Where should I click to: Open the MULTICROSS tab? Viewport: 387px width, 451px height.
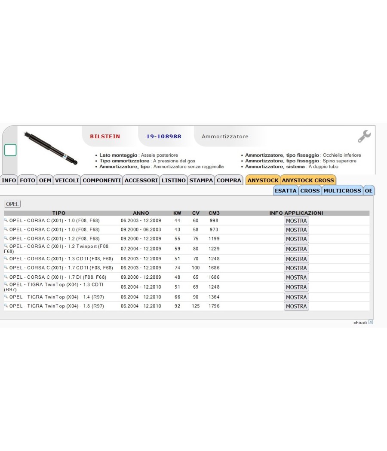342,190
